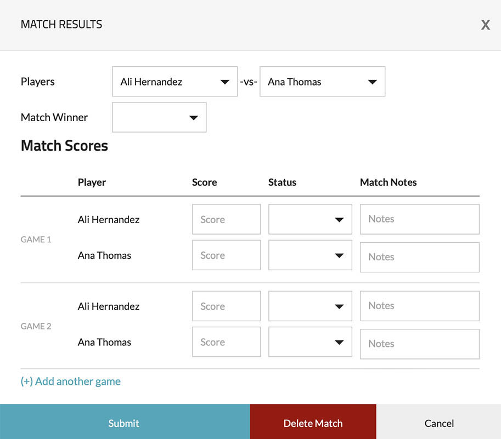
Task: Cancel the match results form
Action: tap(438, 423)
